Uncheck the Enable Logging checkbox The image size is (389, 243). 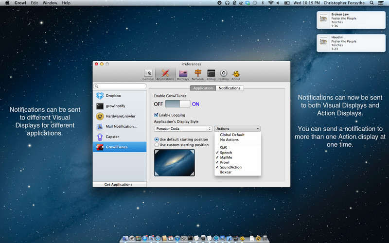click(x=157, y=115)
